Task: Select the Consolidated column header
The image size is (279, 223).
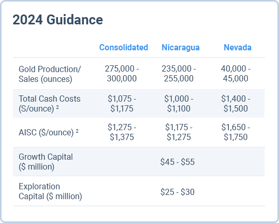Action: [x=124, y=47]
